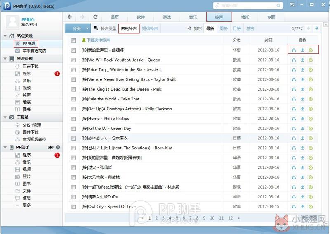Switch to the 首页 tab

(115, 17)
